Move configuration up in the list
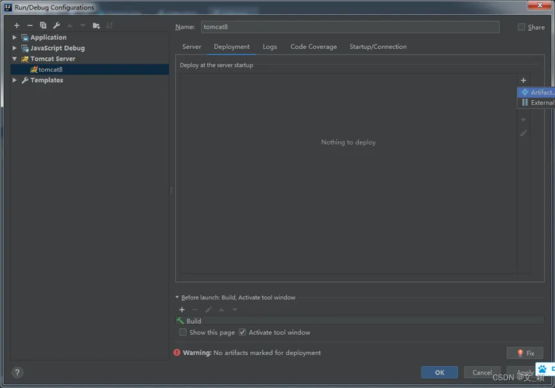555x388 pixels. [x=70, y=26]
